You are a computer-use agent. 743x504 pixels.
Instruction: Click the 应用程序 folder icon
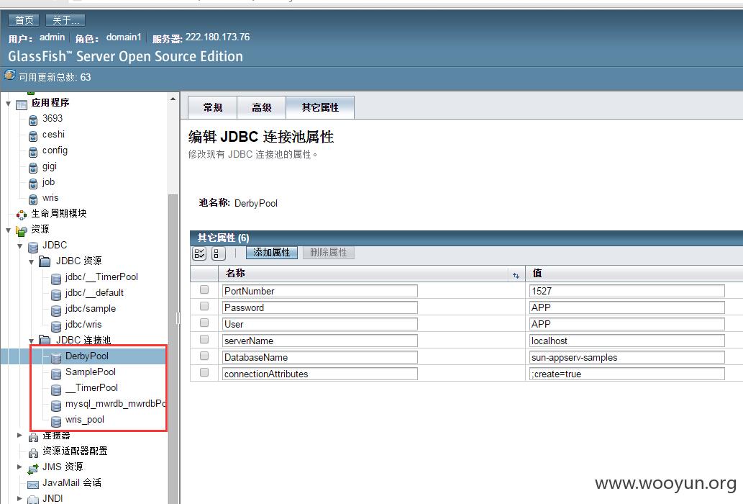point(22,104)
